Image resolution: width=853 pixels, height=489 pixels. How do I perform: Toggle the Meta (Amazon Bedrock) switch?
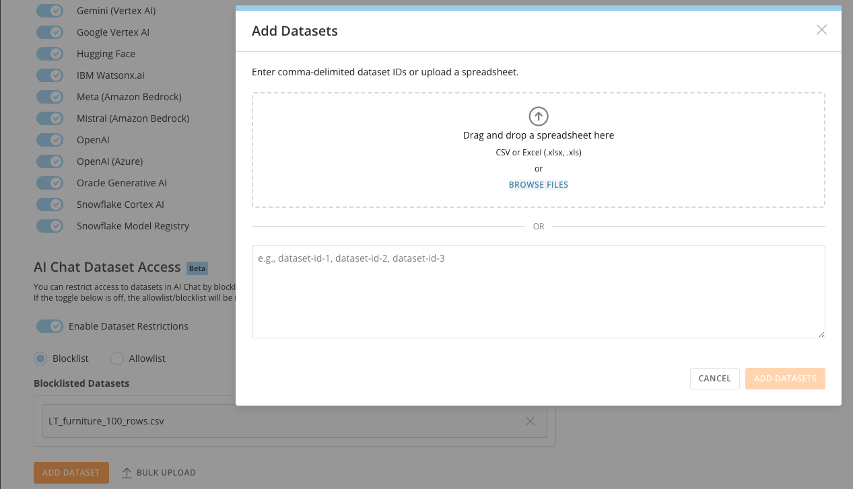point(50,97)
